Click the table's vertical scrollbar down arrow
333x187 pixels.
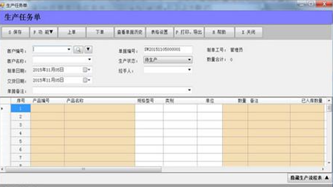click(x=329, y=163)
